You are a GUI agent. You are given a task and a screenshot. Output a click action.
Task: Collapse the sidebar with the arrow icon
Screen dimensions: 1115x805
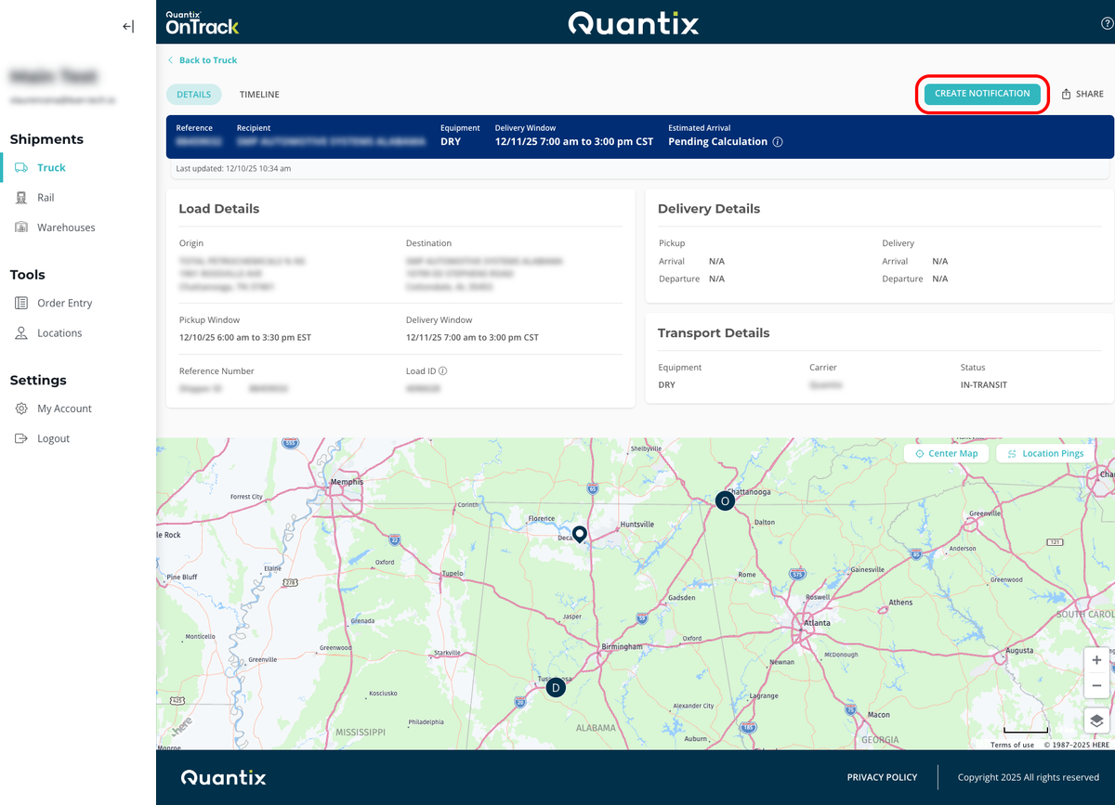pyautogui.click(x=128, y=27)
